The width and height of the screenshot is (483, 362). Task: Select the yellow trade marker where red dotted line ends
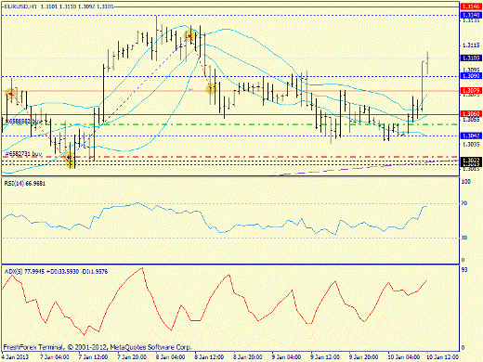tap(212, 89)
